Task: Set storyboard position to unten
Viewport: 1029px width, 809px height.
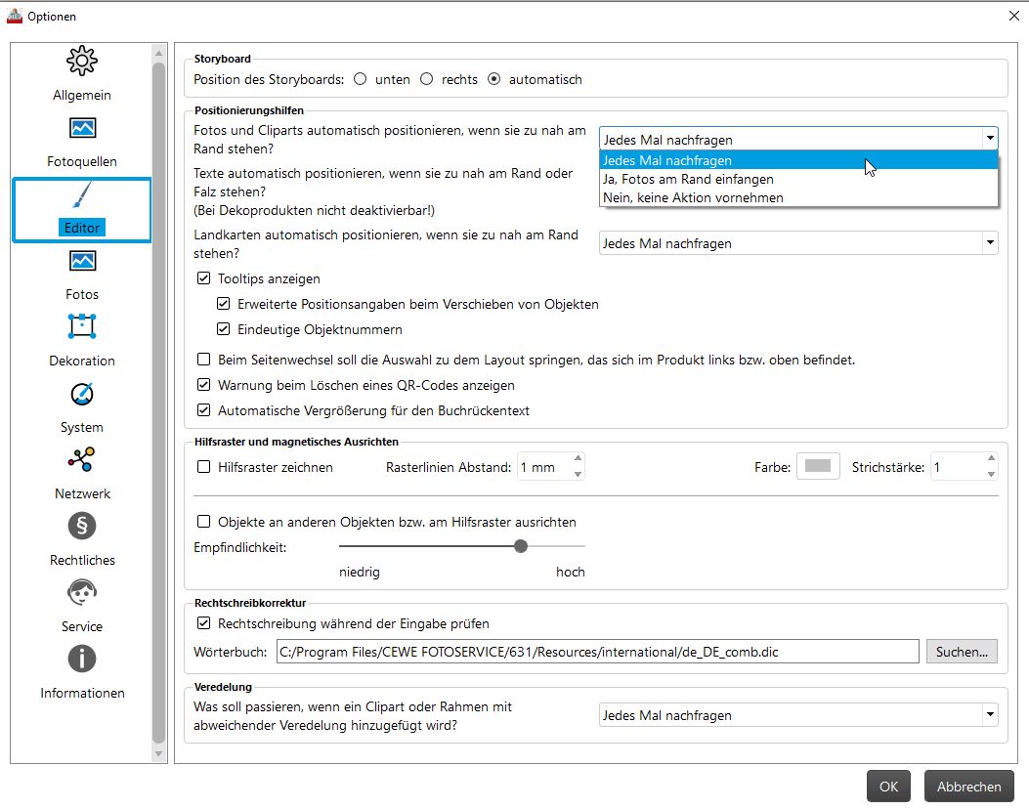Action: pyautogui.click(x=361, y=79)
